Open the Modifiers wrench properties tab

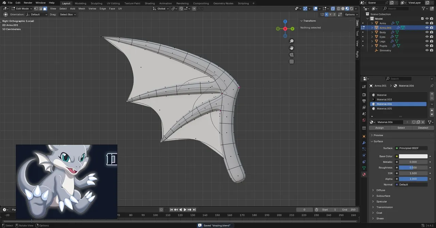(x=364, y=143)
